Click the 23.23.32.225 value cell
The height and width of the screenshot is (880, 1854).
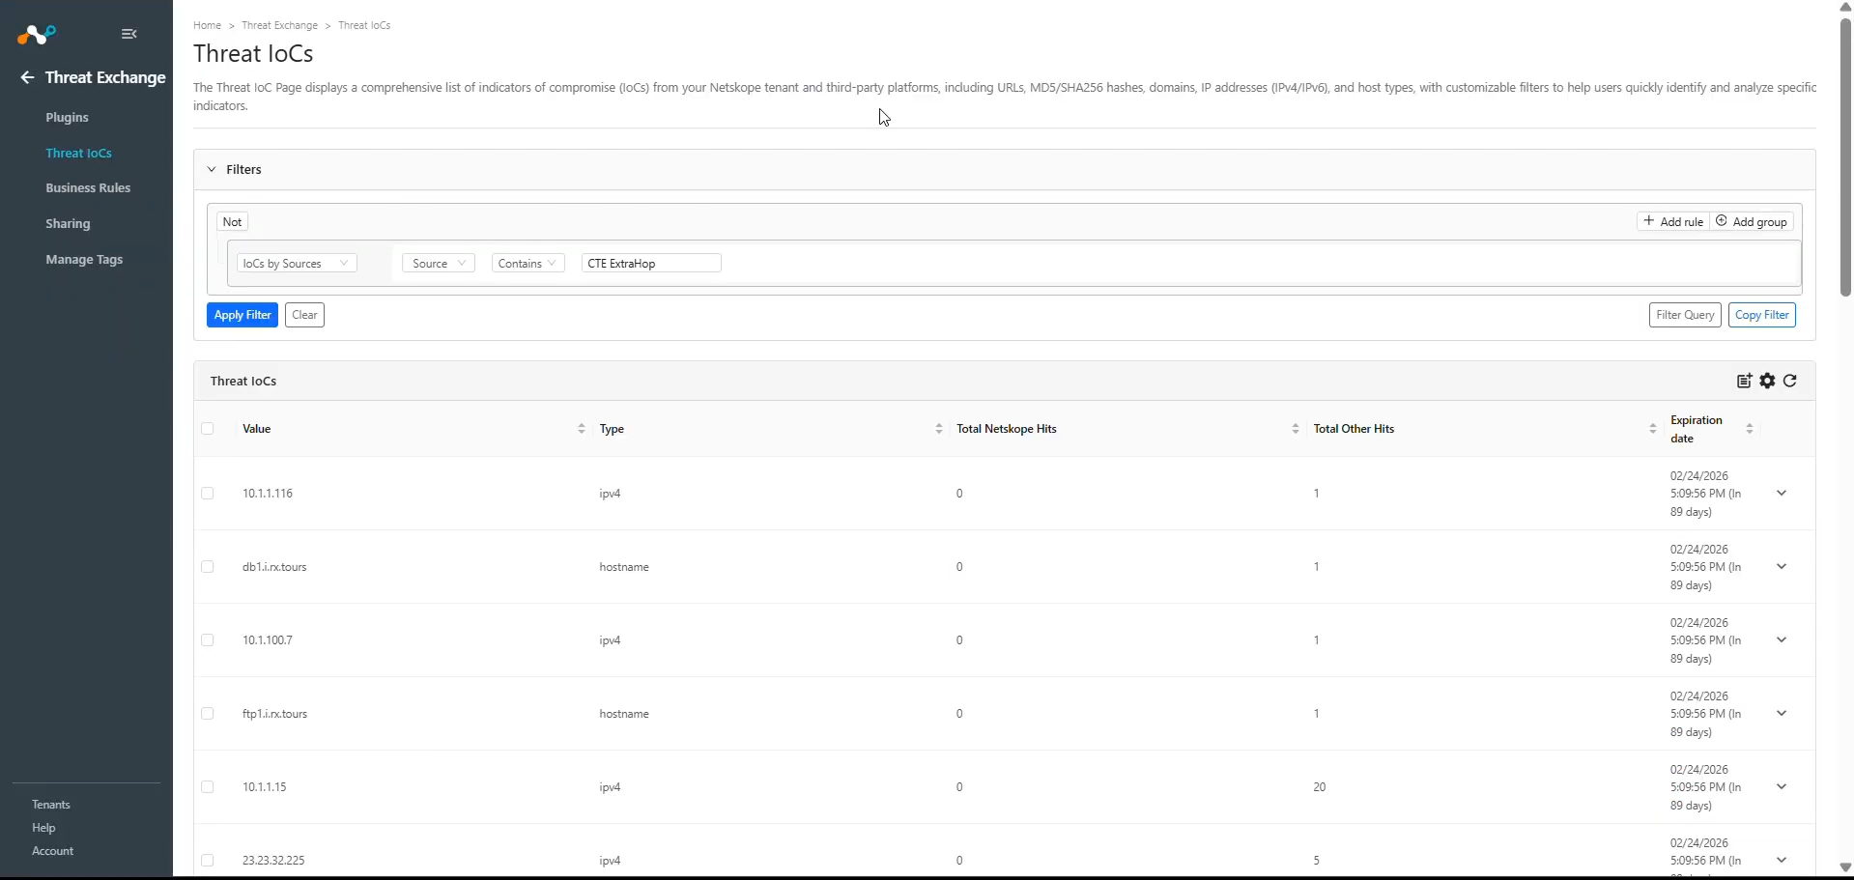(273, 861)
